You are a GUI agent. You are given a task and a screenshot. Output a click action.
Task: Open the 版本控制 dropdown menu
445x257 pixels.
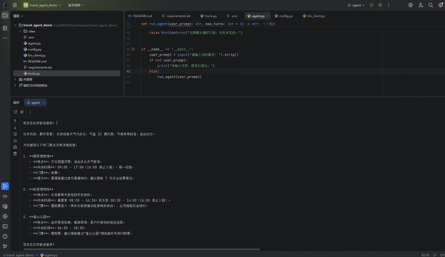coord(76,5)
